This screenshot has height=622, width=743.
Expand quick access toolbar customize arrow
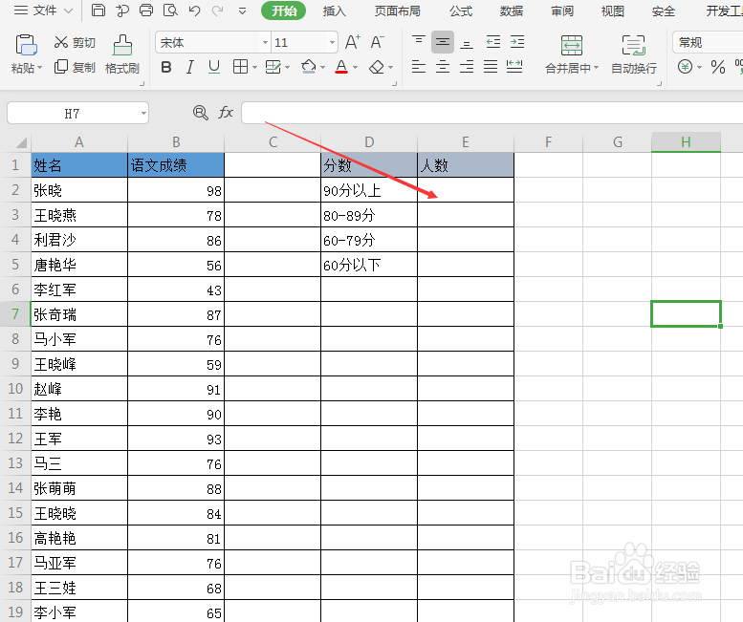[242, 11]
